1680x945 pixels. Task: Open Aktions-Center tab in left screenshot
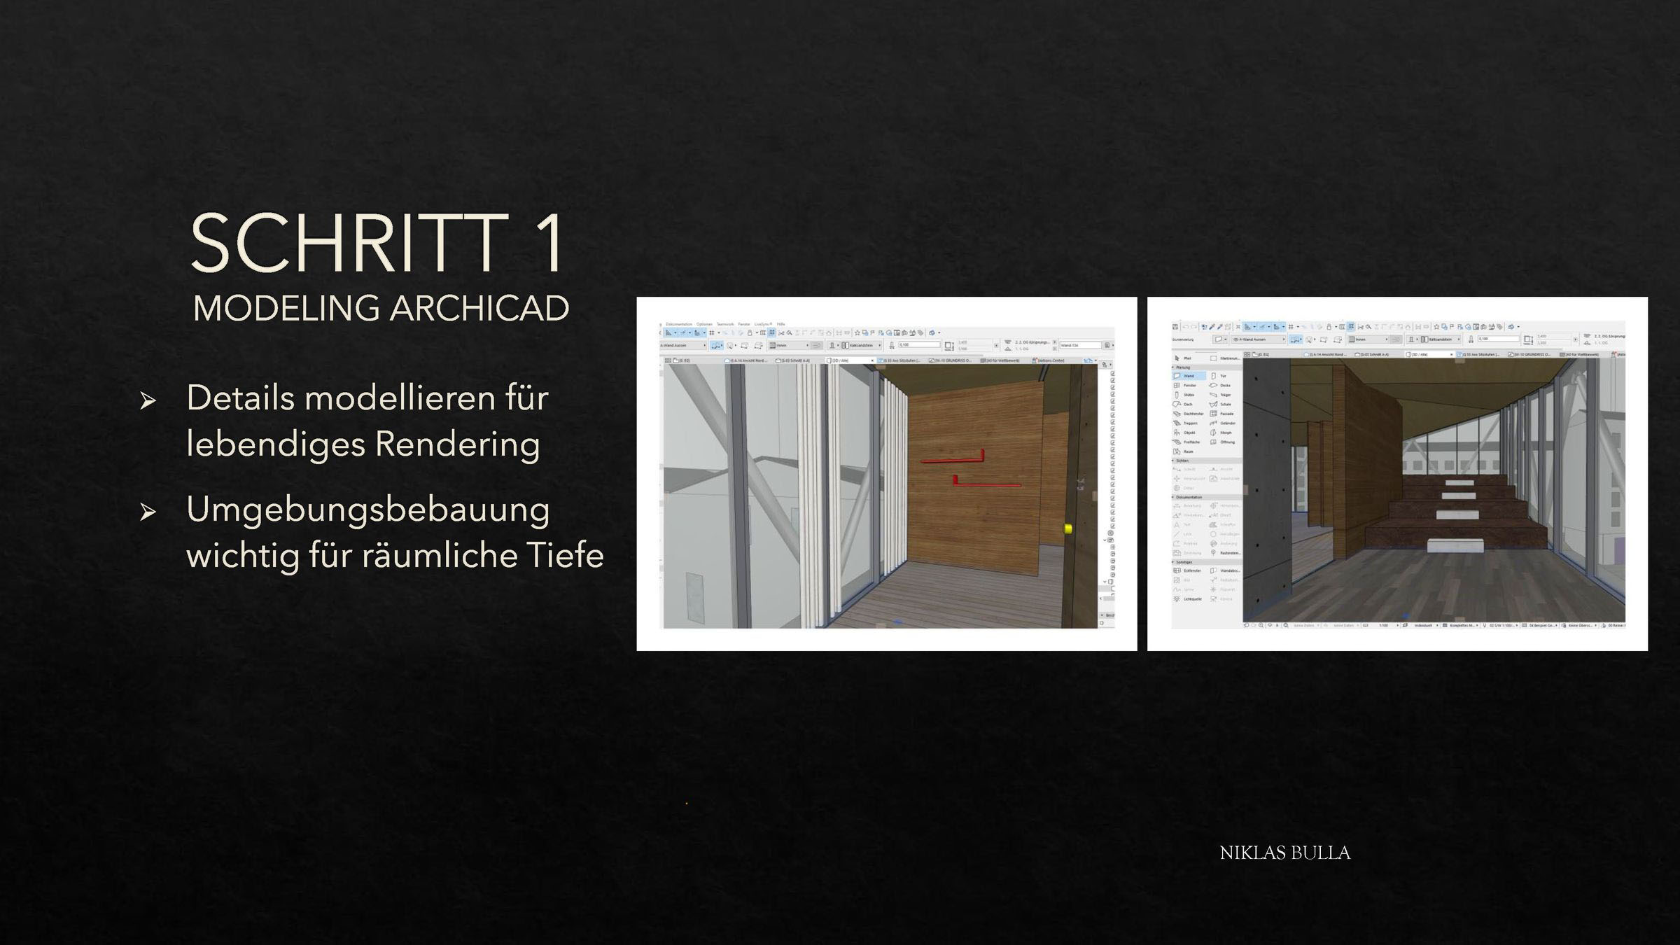point(1049,360)
